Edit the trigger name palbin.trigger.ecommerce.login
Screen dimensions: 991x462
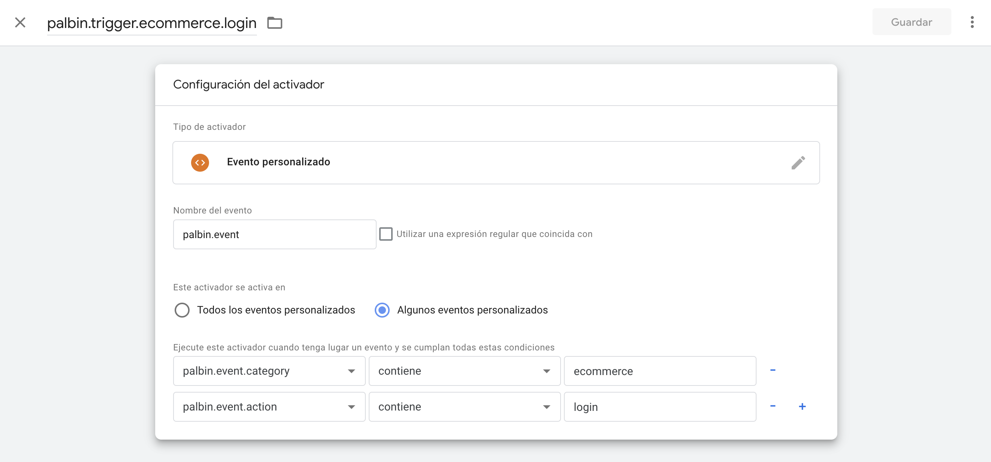[151, 23]
